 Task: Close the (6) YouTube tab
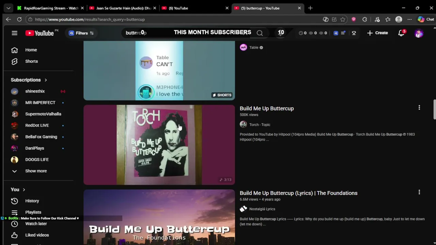click(x=227, y=8)
